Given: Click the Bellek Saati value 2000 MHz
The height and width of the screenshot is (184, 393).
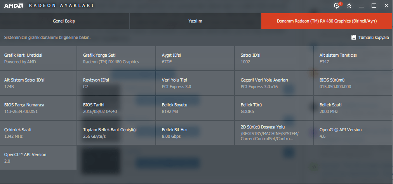Looking at the screenshot, I should pyautogui.click(x=329, y=111).
